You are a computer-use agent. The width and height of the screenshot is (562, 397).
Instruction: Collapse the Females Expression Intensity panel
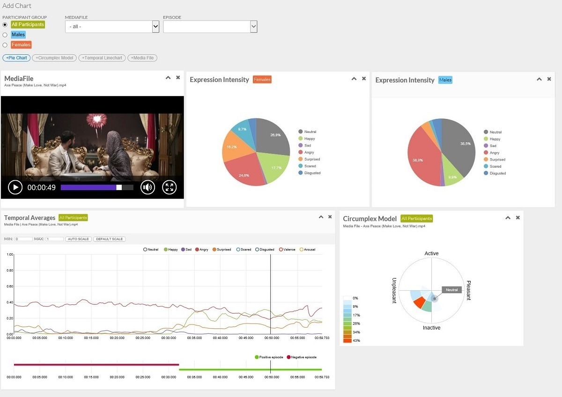(x=354, y=79)
